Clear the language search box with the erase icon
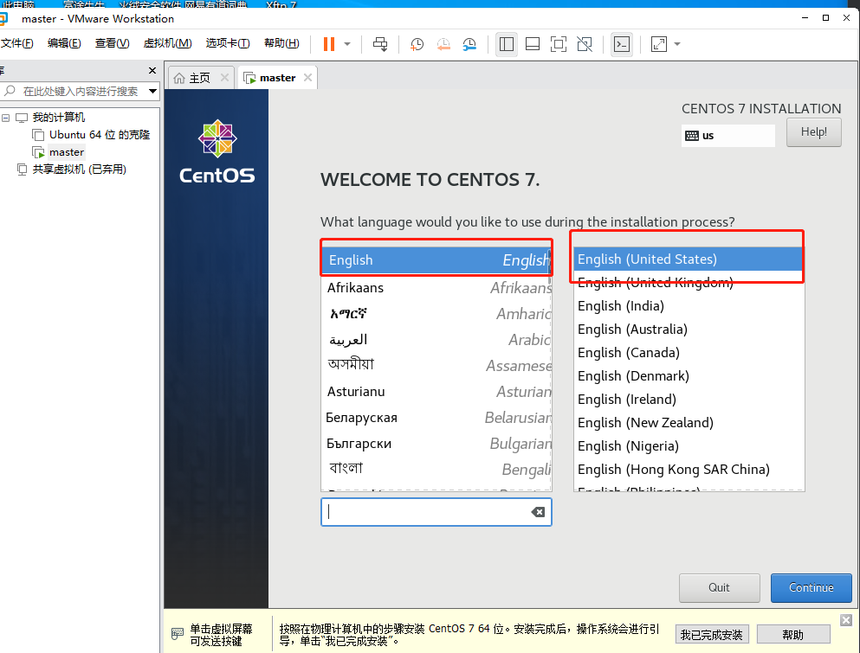 coord(538,512)
